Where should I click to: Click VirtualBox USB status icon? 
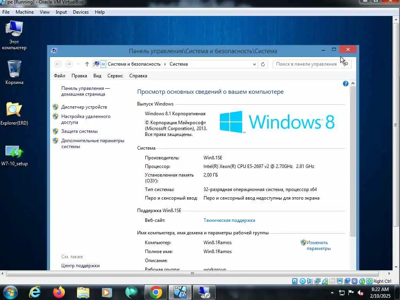tap(325, 281)
